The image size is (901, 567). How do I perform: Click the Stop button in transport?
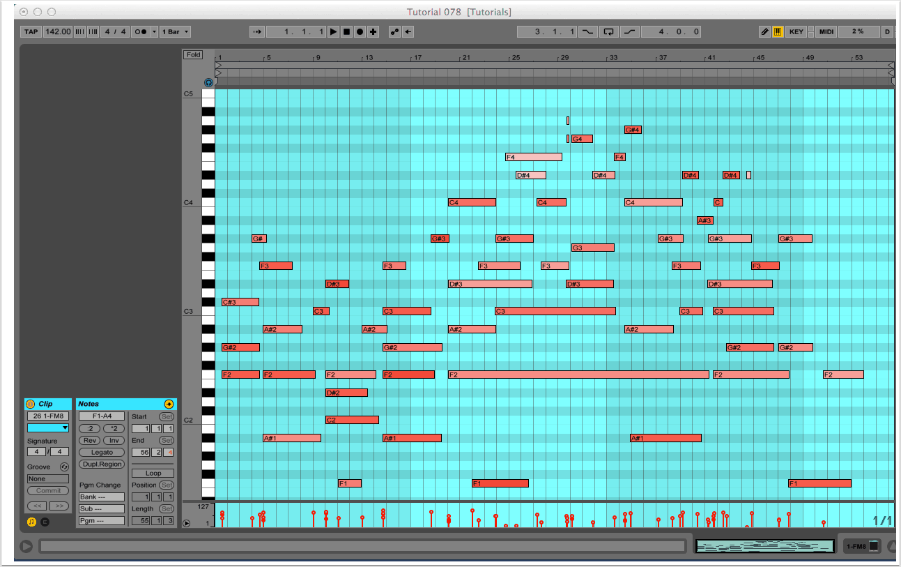point(346,31)
